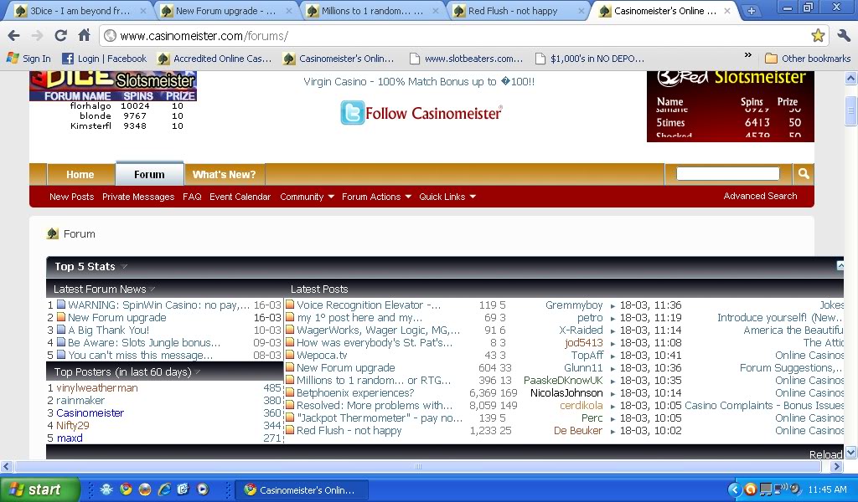
Task: Open 'A Big Thank You!' news item
Action: pos(108,330)
